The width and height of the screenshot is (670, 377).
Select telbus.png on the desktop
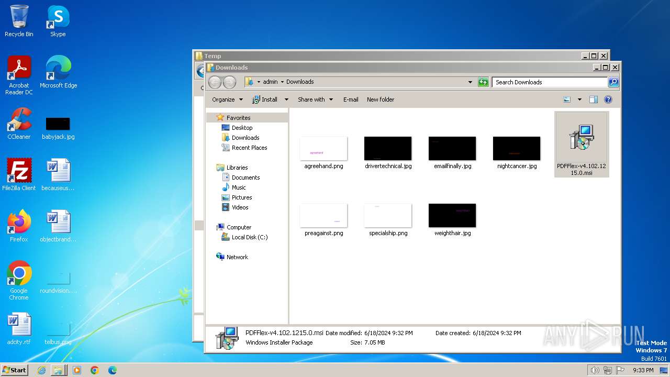click(58, 333)
